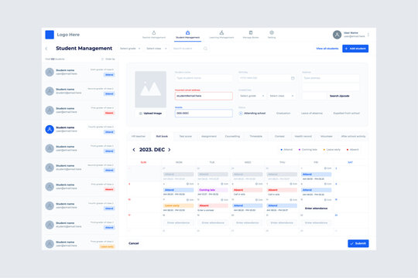Switch to the Counselling tab
The width and height of the screenshot is (418, 278).
232,136
